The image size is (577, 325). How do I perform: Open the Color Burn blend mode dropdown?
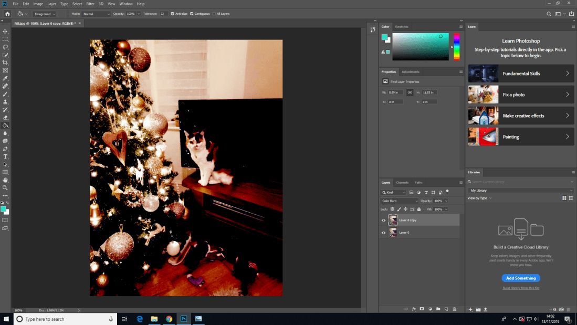[400, 201]
